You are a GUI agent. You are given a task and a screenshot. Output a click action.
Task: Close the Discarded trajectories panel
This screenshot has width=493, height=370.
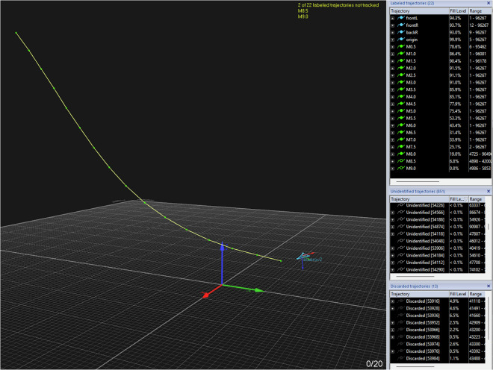[x=489, y=286]
